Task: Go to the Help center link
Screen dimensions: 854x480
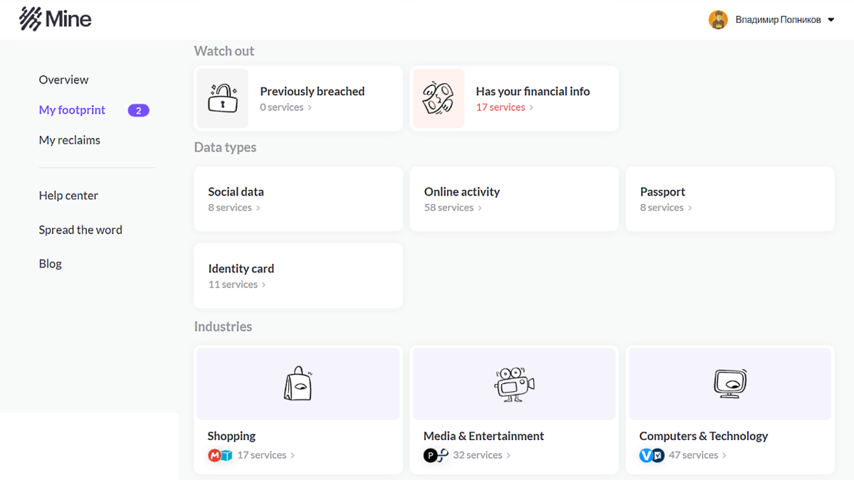Action: 68,196
